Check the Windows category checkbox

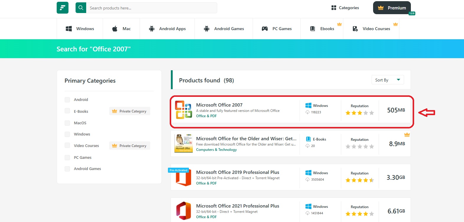tap(67, 134)
